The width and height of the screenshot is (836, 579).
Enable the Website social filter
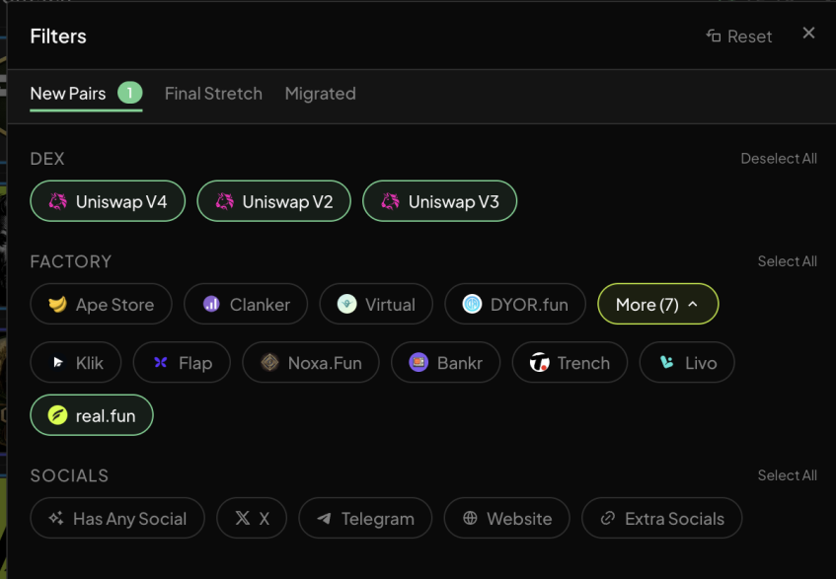tap(507, 518)
